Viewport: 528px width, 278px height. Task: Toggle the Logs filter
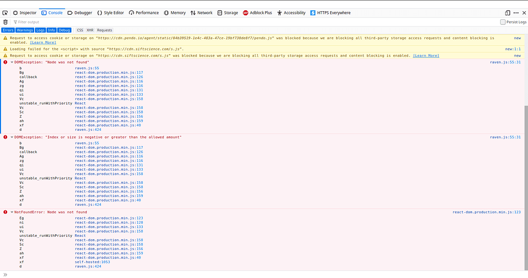pos(40,30)
